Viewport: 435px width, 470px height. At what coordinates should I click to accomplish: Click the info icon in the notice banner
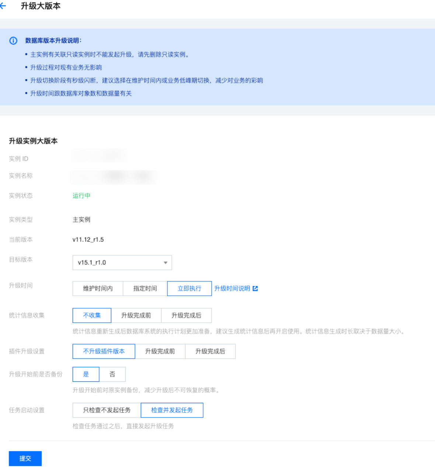coord(13,41)
